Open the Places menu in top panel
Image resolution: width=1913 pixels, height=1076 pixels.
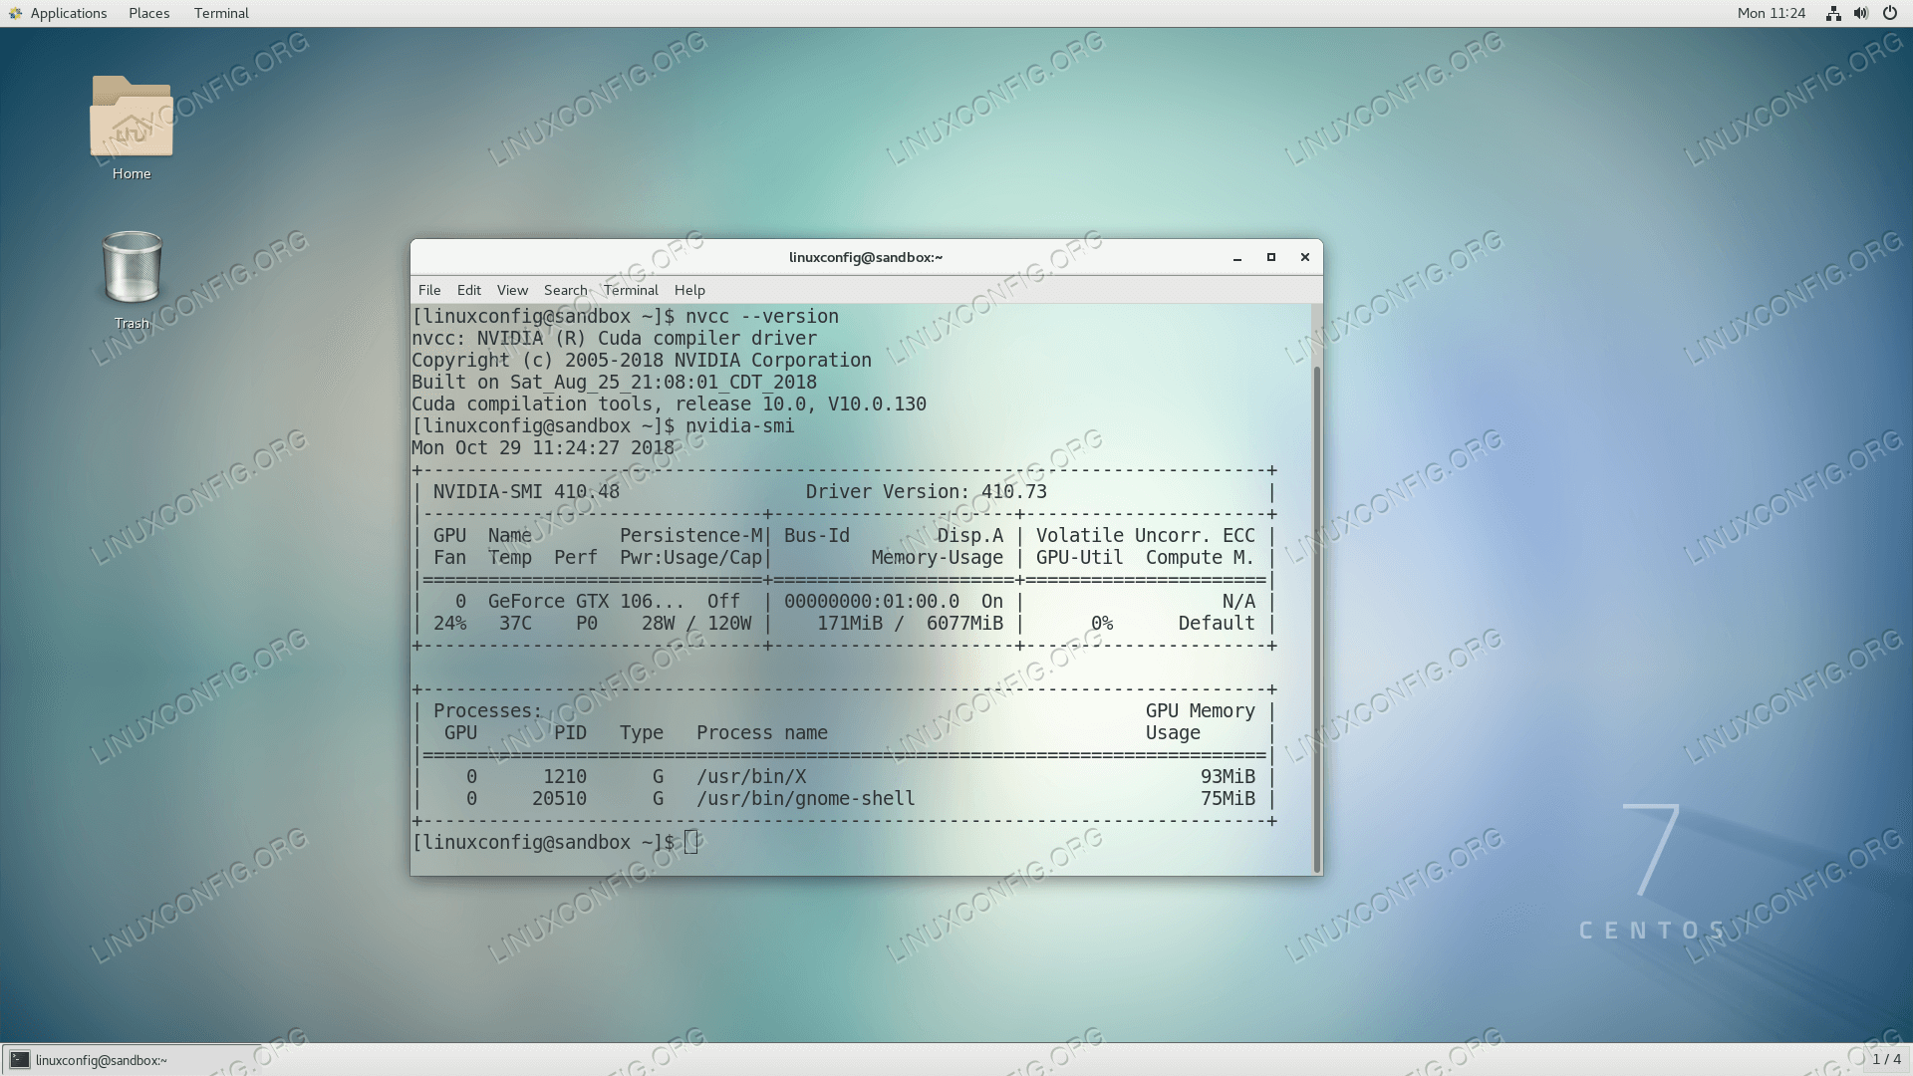pyautogui.click(x=148, y=13)
